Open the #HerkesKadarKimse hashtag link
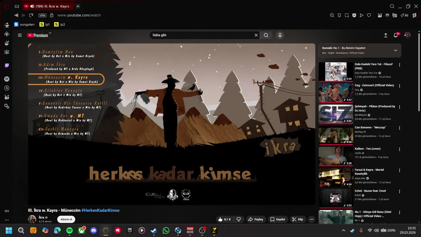Image resolution: width=421 pixels, height=237 pixels. pyautogui.click(x=100, y=210)
